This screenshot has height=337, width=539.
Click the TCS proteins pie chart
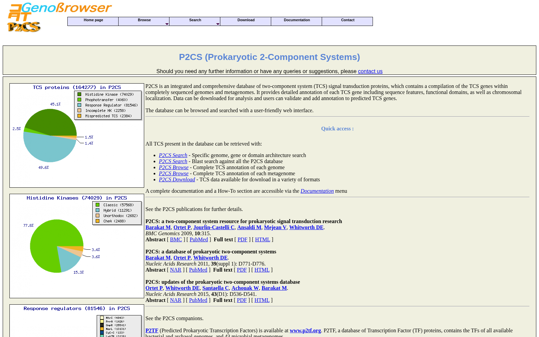(x=50, y=135)
